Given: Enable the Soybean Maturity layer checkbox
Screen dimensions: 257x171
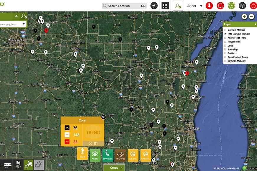Looking at the screenshot, I should click(225, 61).
